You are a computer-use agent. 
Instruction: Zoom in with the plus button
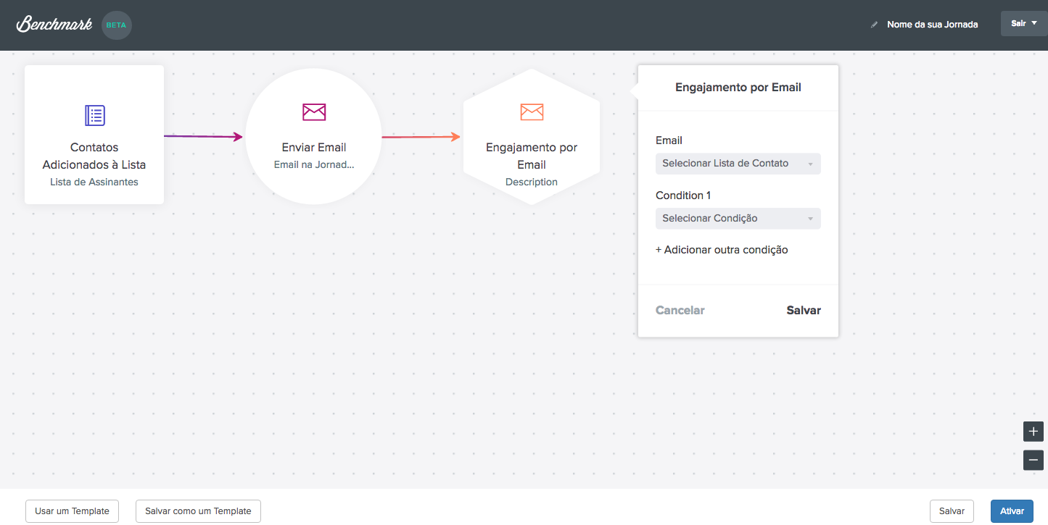(x=1033, y=432)
